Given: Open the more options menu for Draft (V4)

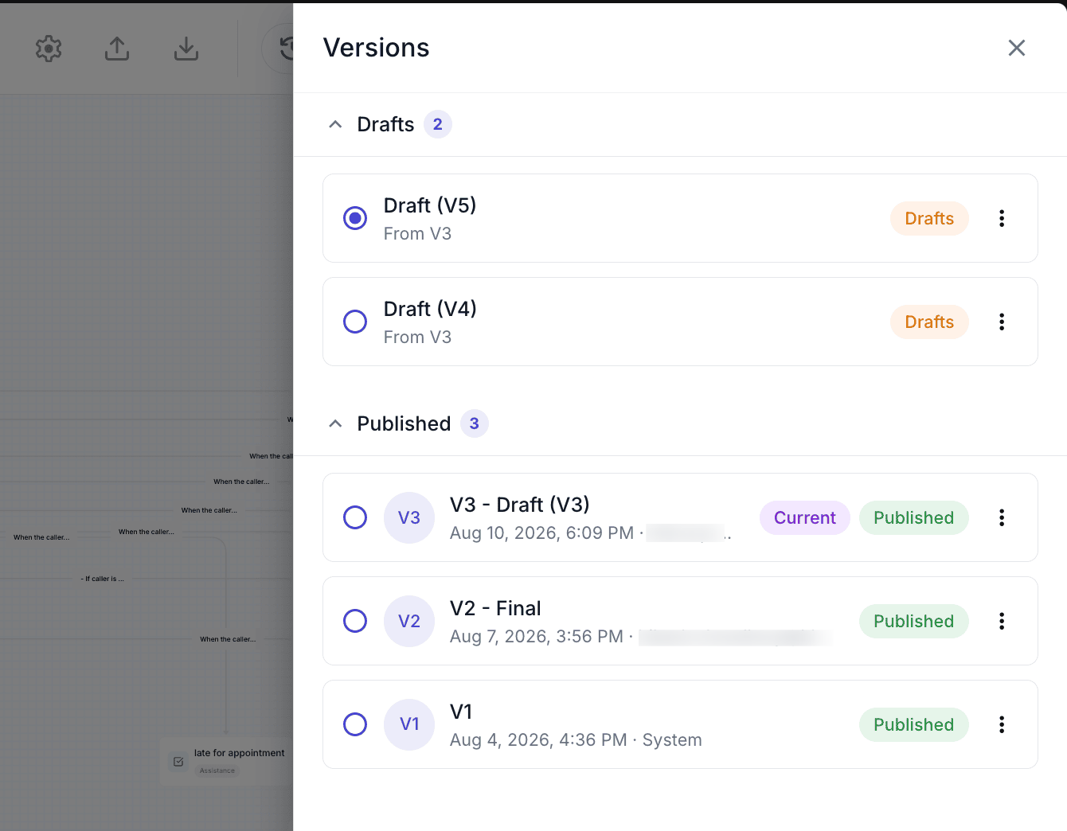Looking at the screenshot, I should point(1002,322).
